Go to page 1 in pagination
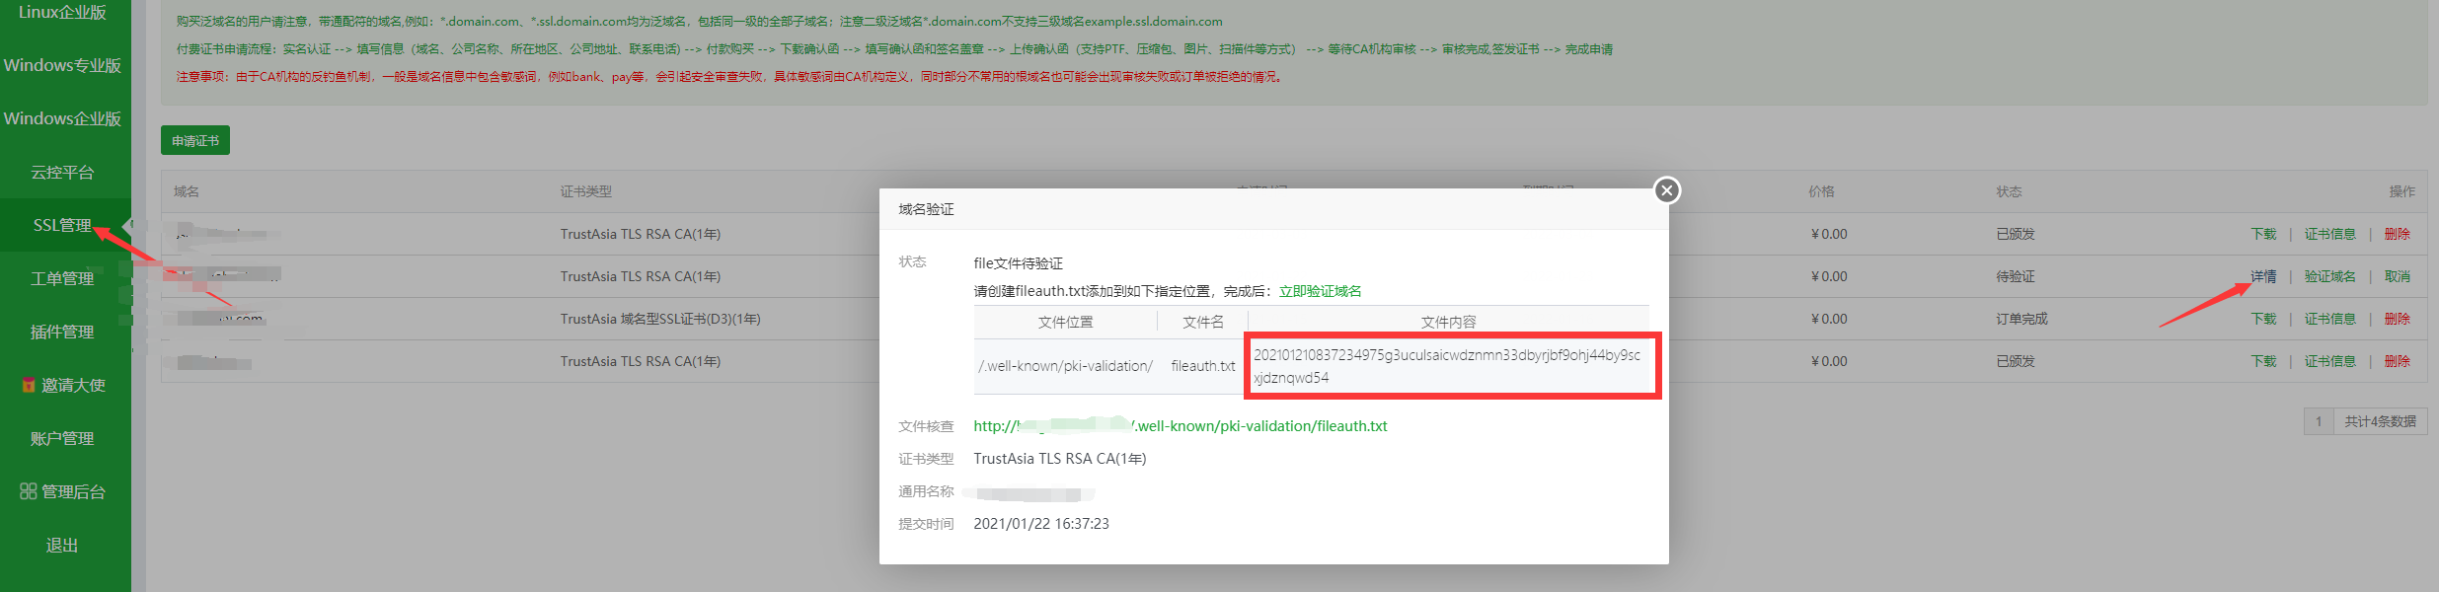 [x=2319, y=421]
